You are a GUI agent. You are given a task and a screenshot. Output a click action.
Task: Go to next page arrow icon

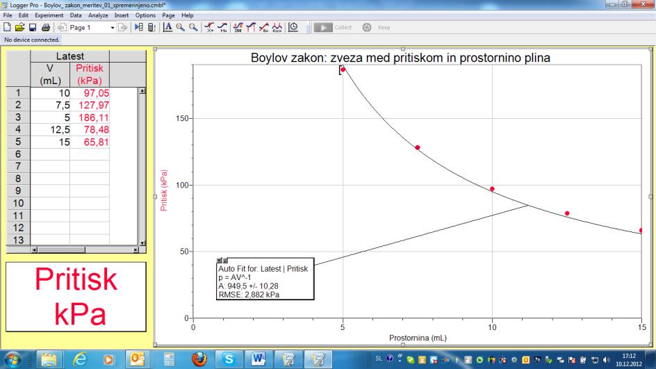pyautogui.click(x=122, y=27)
